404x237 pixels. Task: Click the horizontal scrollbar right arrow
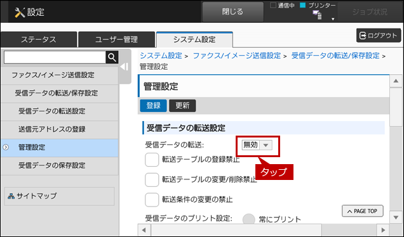[383, 230]
